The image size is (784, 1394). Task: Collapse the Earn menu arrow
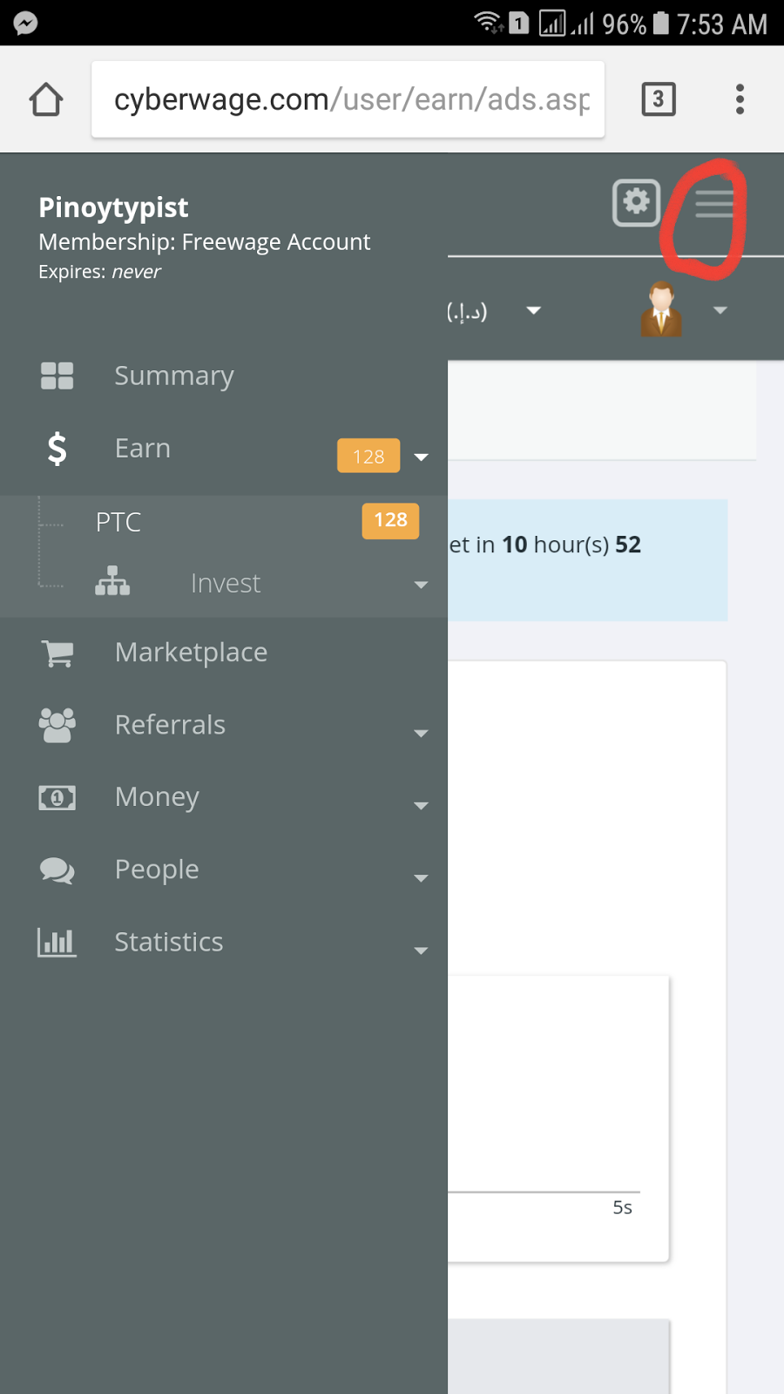click(421, 457)
